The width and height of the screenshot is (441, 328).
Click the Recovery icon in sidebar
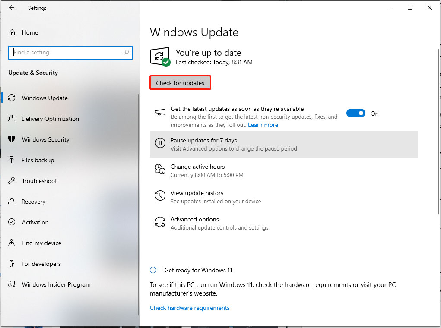pyautogui.click(x=12, y=201)
